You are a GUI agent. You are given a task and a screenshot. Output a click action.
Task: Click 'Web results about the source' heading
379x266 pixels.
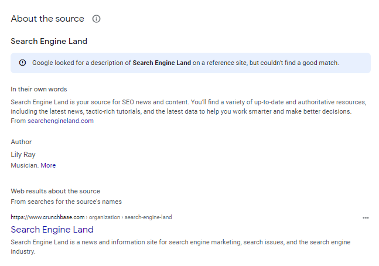point(55,191)
